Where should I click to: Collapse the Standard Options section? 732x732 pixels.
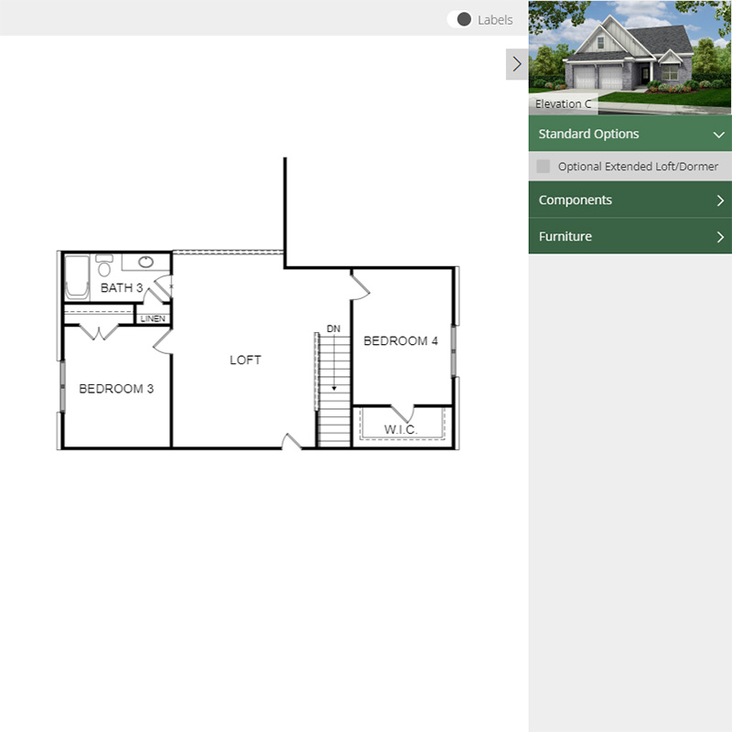pos(630,134)
